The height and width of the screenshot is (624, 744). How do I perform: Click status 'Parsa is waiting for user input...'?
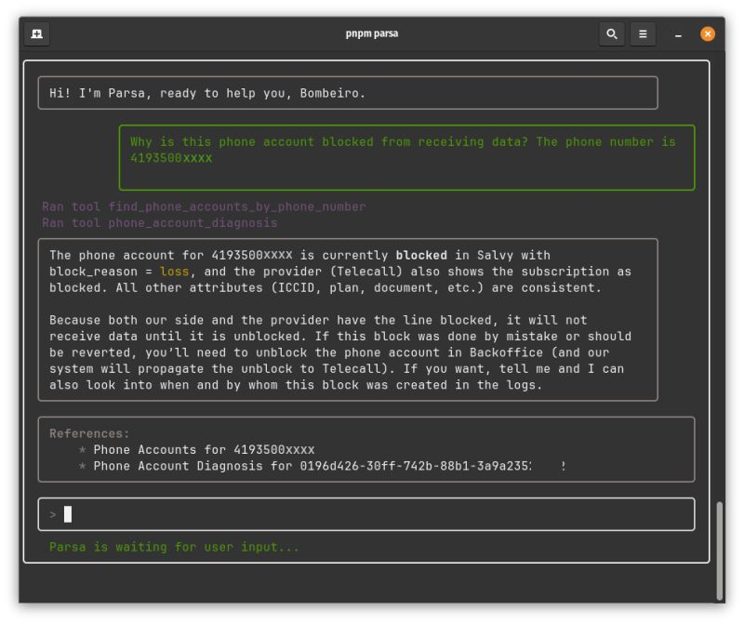click(174, 547)
